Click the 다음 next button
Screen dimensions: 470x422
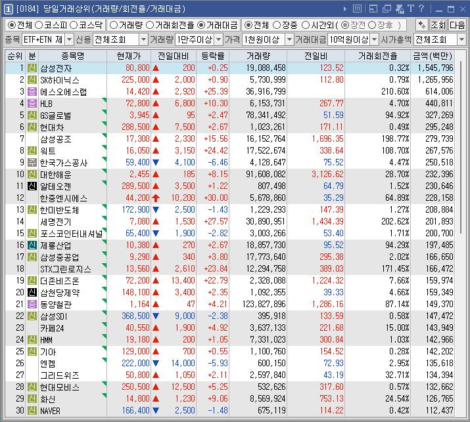(457, 25)
